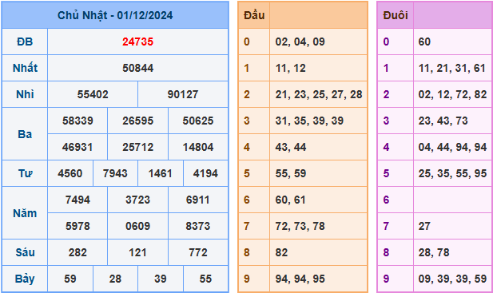Select seventh prize number 39 in Bảy row
This screenshot has width=493, height=293.
(161, 279)
